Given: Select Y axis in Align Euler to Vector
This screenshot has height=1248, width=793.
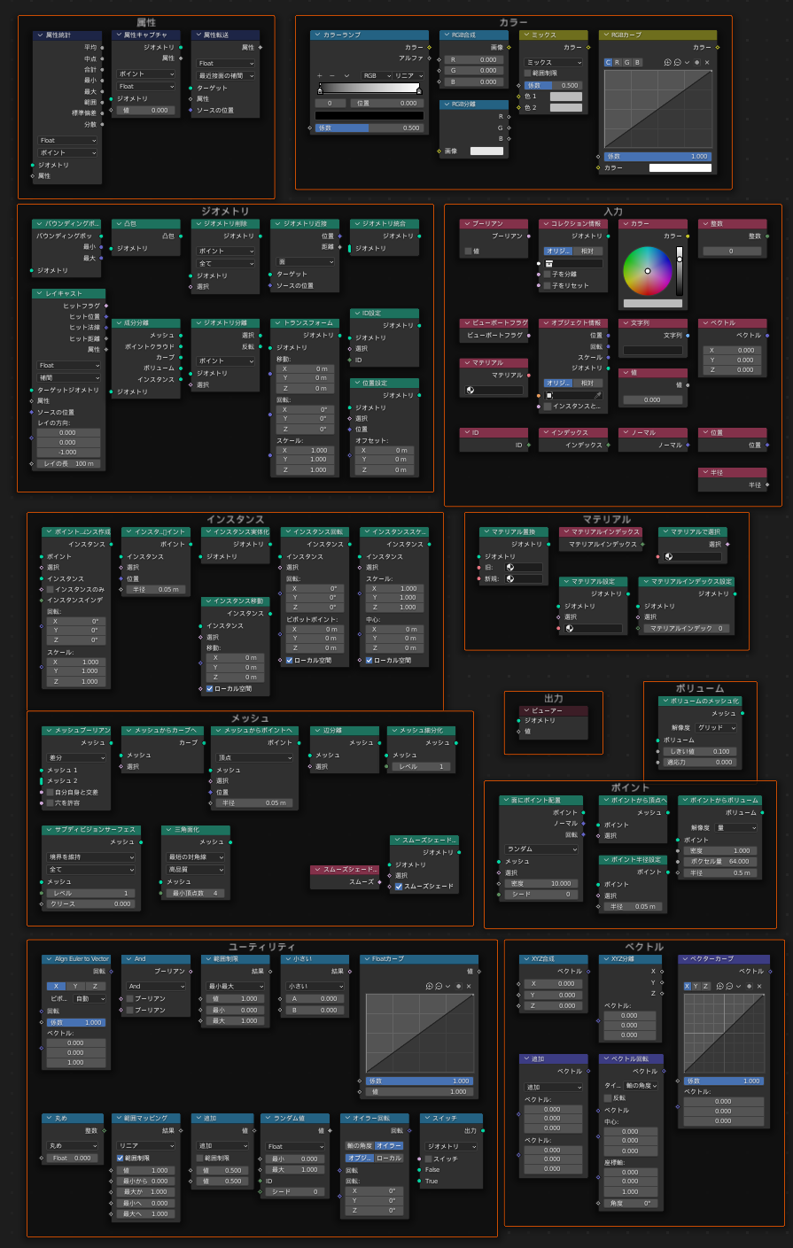Looking at the screenshot, I should [76, 986].
